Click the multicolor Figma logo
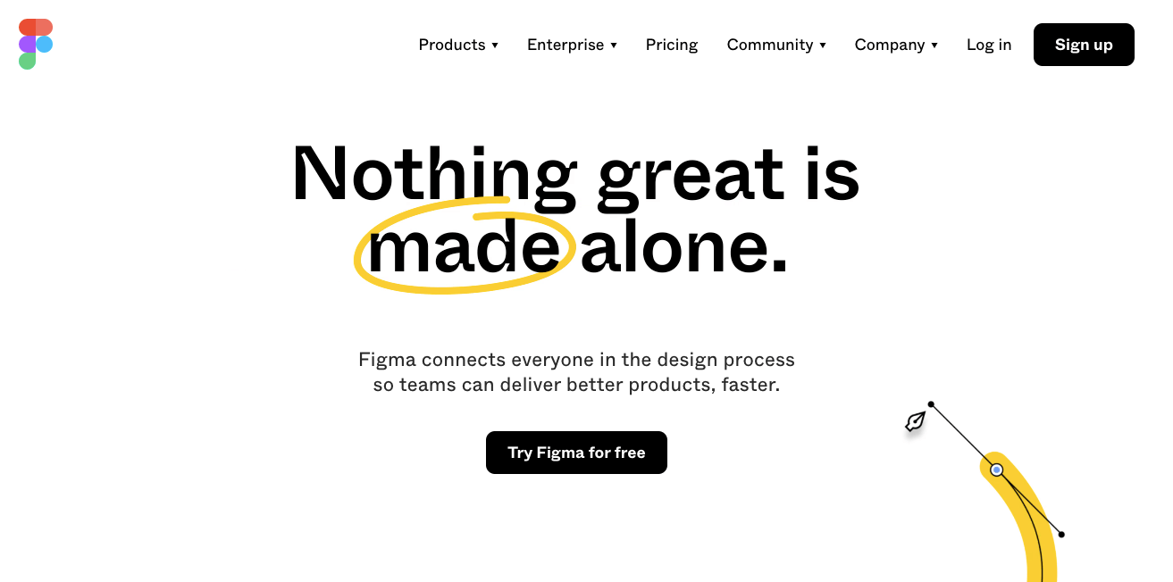This screenshot has width=1173, height=582. click(x=35, y=43)
